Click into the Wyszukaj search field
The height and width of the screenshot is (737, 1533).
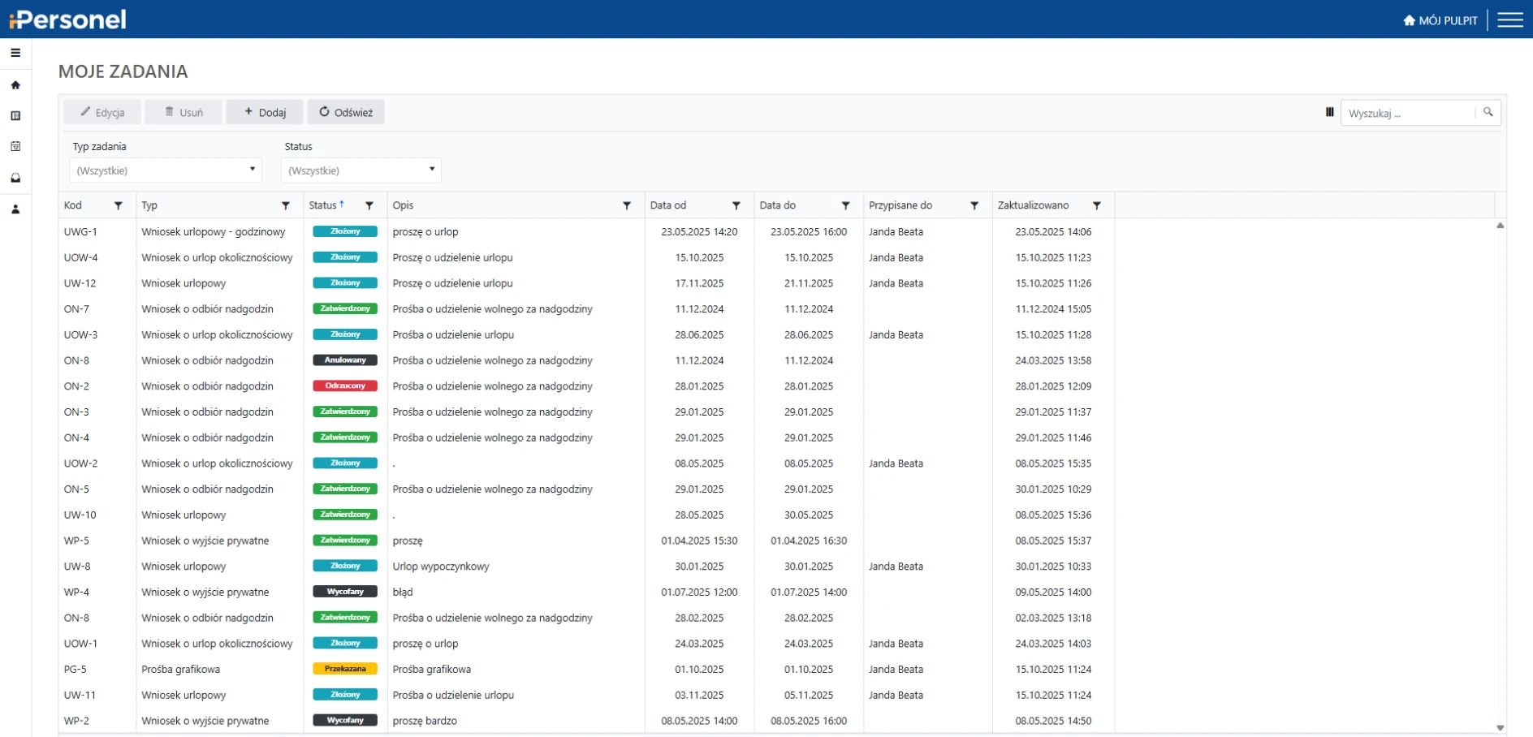pyautogui.click(x=1407, y=114)
